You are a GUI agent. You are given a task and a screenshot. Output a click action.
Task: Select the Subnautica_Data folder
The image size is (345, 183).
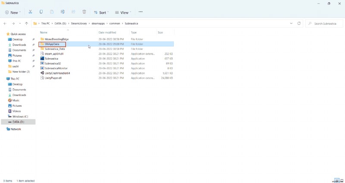tap(55, 49)
